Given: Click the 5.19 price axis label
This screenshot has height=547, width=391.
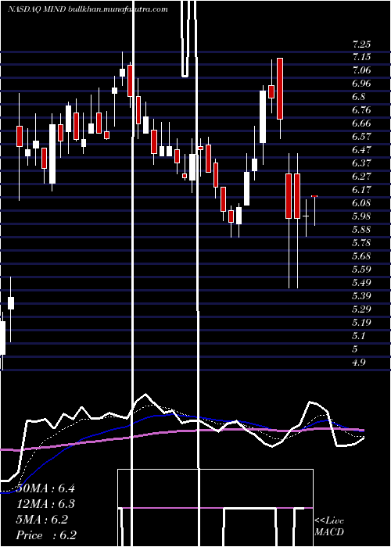Looking at the screenshot, I should tap(361, 322).
